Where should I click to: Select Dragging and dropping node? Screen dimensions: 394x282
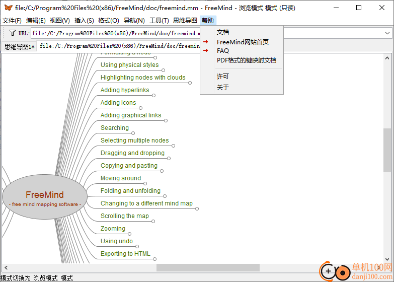click(133, 153)
